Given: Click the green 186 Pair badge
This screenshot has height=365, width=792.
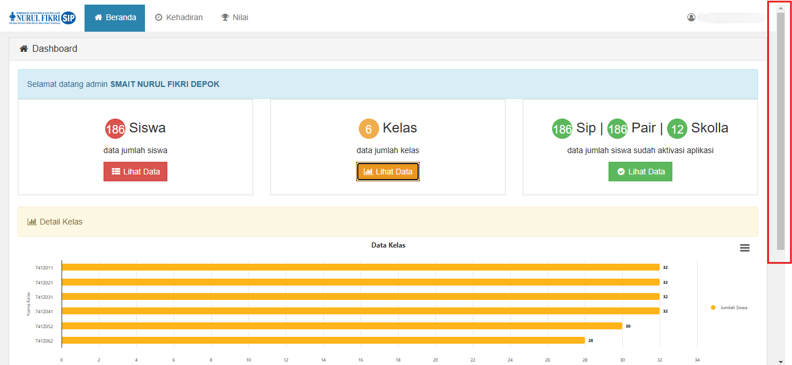Looking at the screenshot, I should click(617, 129).
